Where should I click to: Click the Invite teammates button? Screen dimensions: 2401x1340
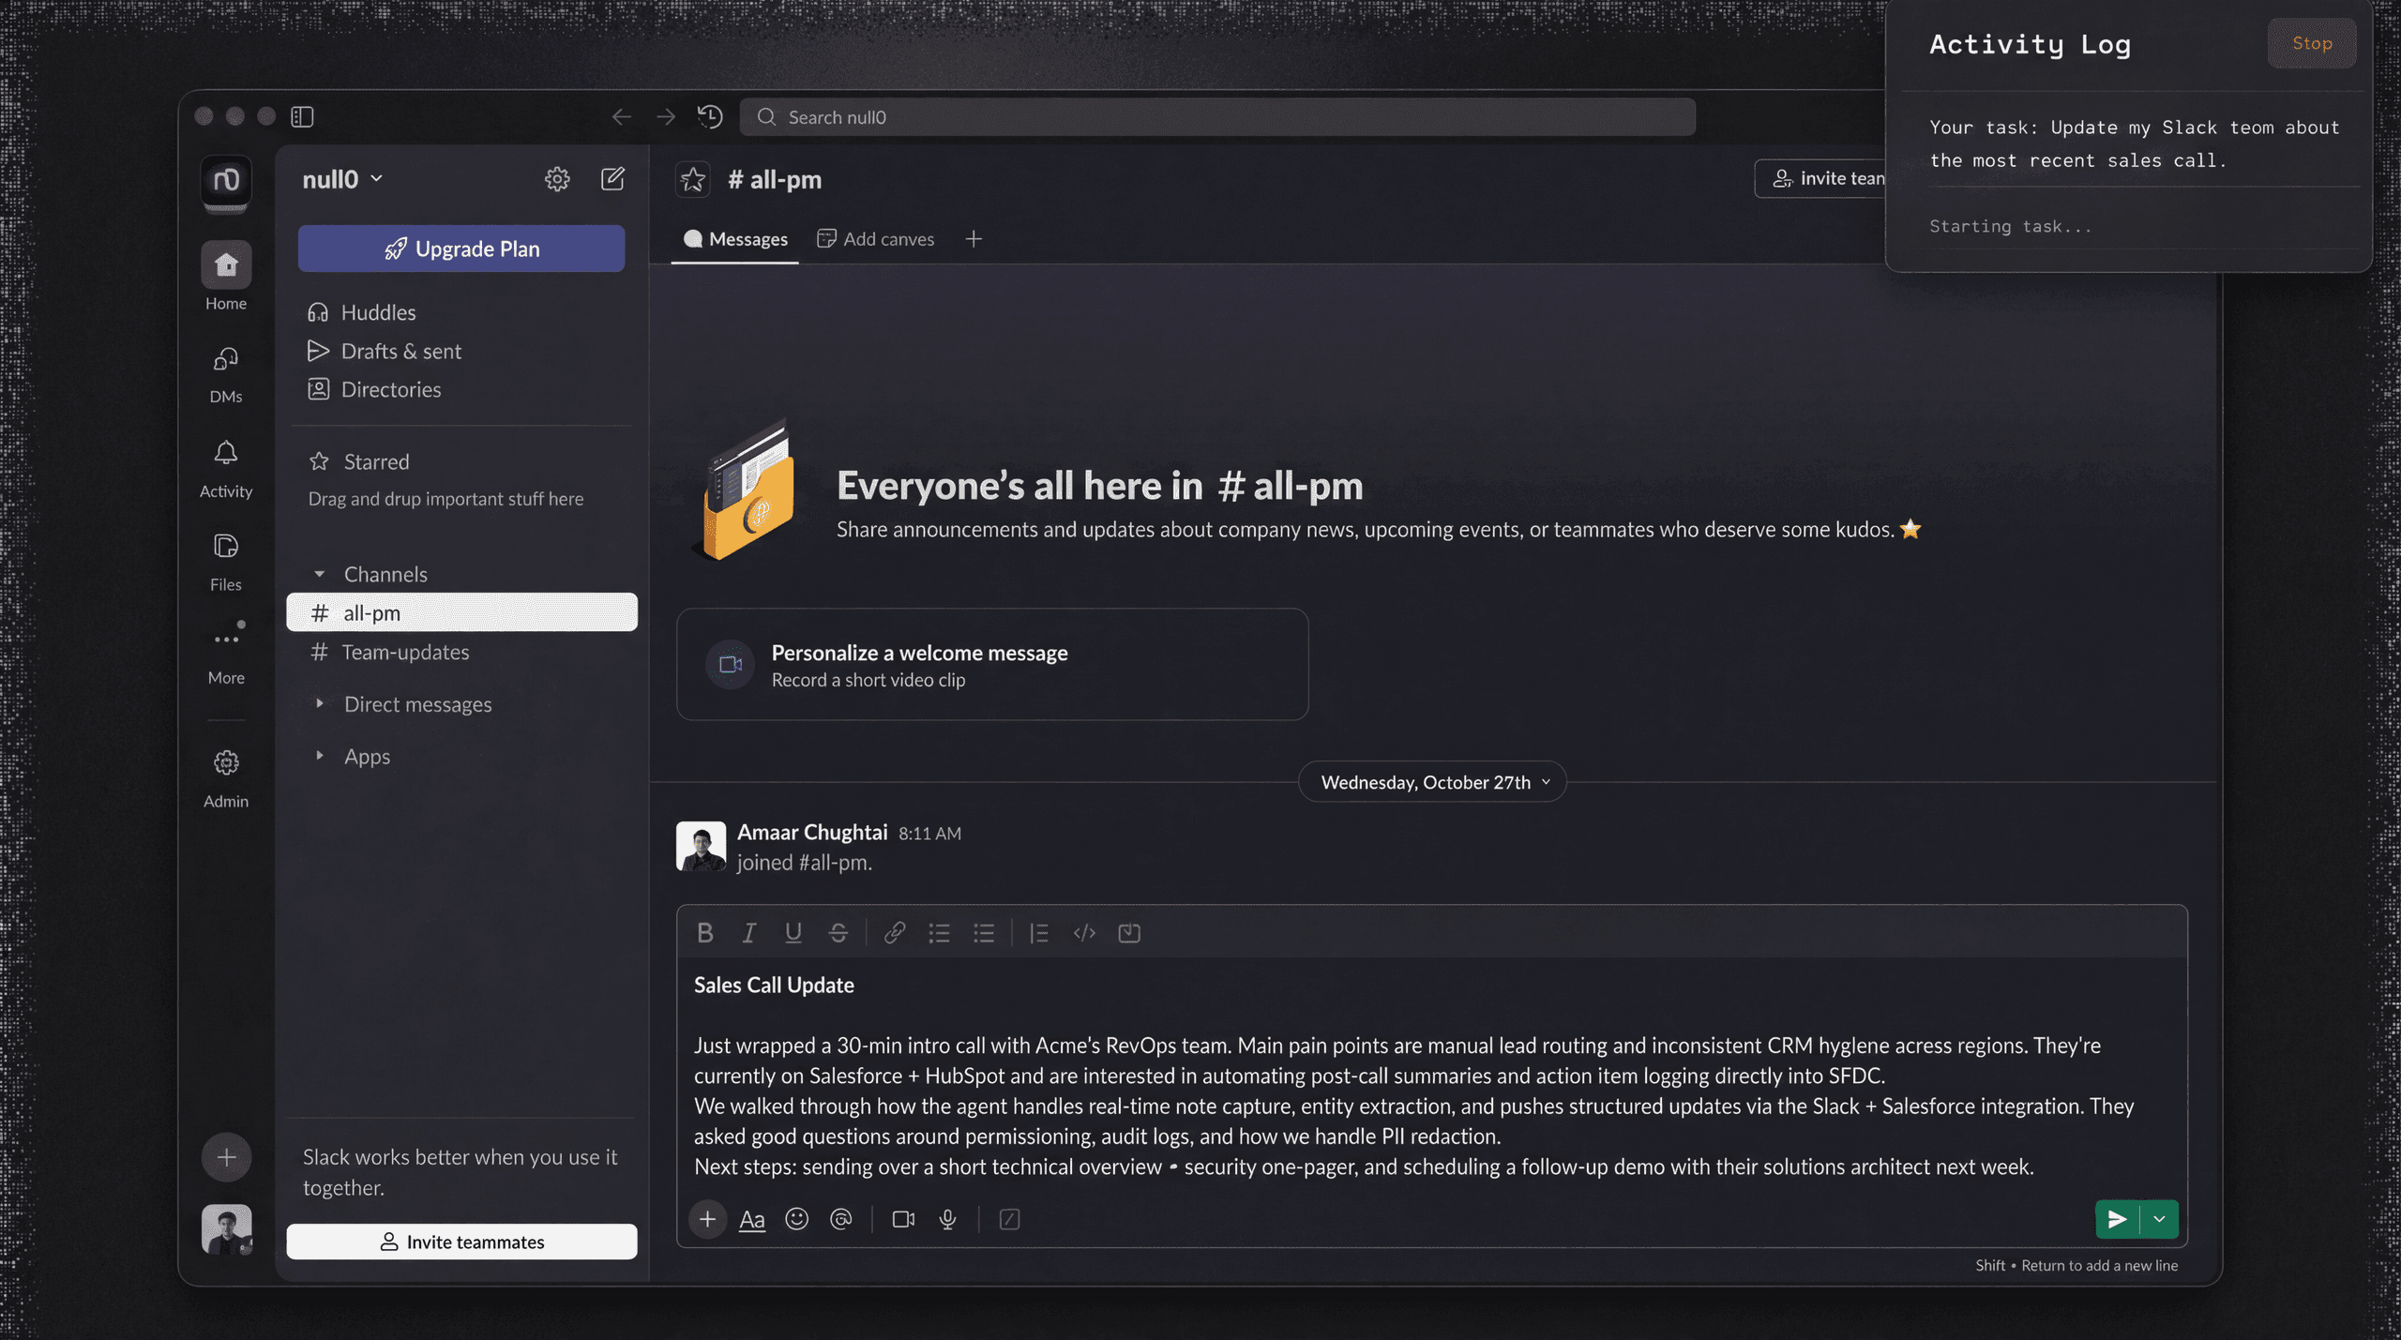click(x=461, y=1242)
